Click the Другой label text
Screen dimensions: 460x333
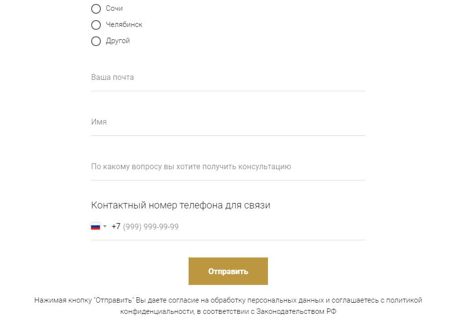(118, 41)
